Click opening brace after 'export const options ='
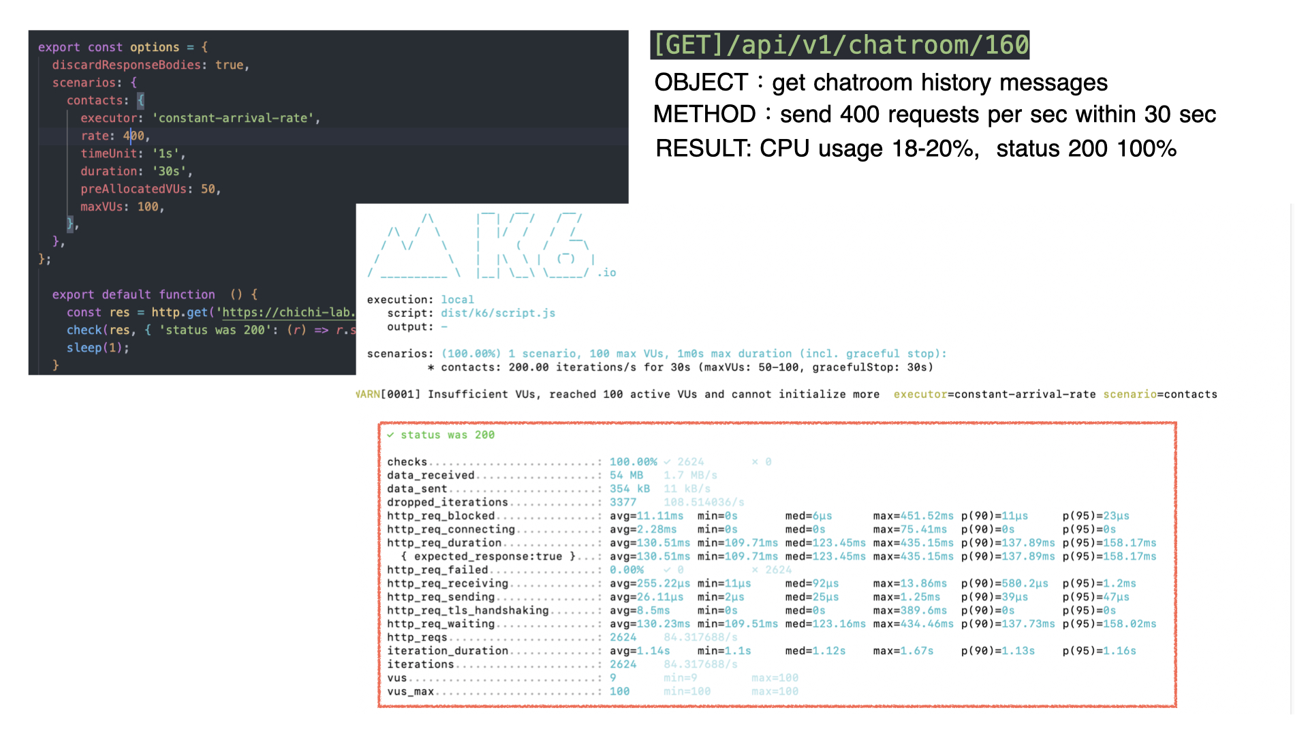Viewport: 1308px width, 736px height. pyautogui.click(x=204, y=47)
